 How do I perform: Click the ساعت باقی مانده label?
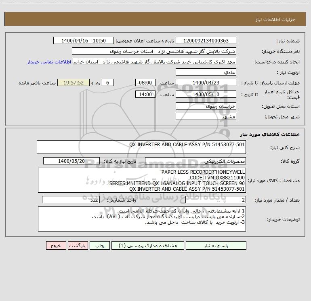[37, 83]
